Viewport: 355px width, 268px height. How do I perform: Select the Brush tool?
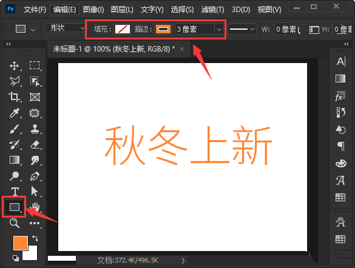click(15, 129)
